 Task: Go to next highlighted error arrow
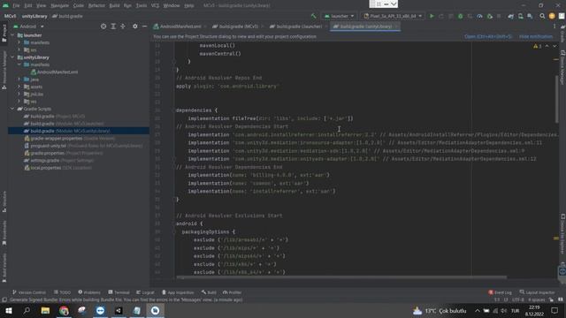(x=555, y=46)
